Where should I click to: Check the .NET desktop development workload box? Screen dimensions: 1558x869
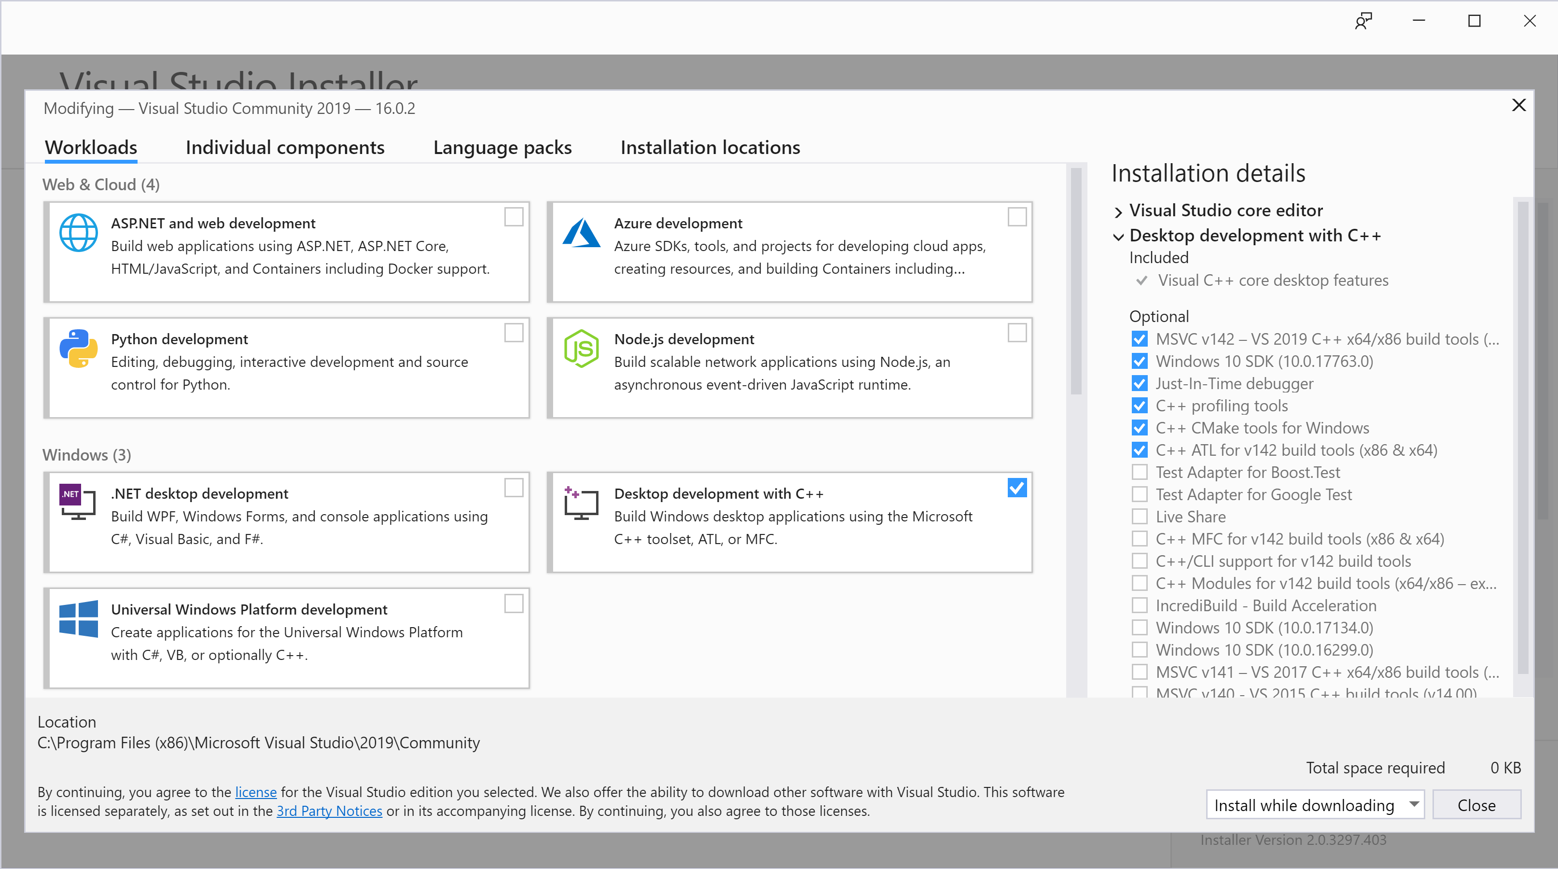[514, 488]
